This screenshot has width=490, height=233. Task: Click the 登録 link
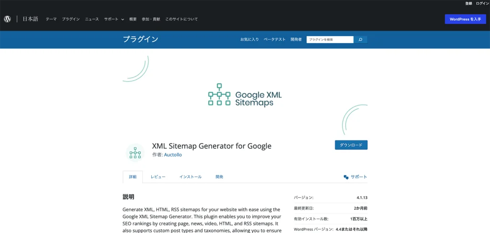click(468, 3)
